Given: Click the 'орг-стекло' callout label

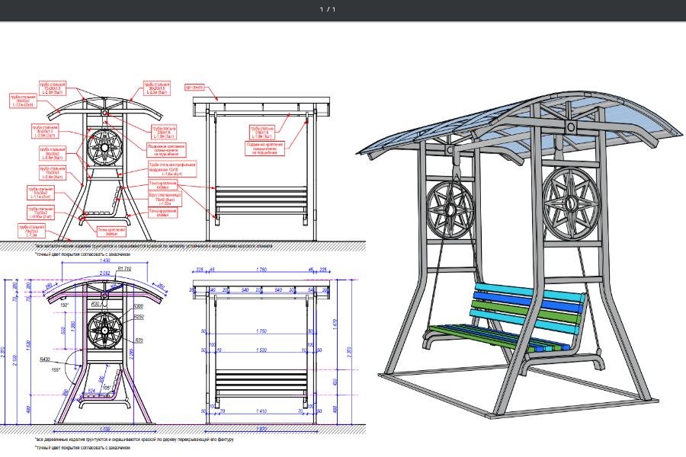Looking at the screenshot, I should point(196,88).
